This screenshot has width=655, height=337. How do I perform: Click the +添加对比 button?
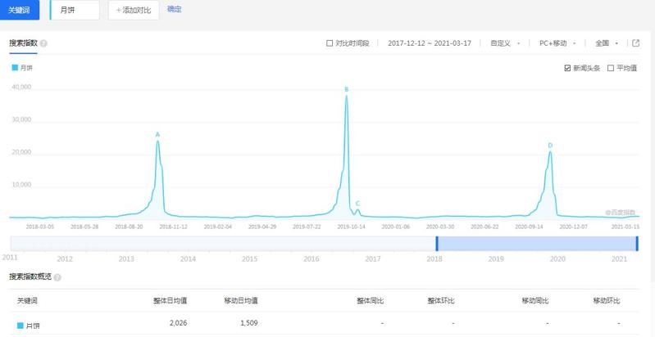[x=134, y=10]
